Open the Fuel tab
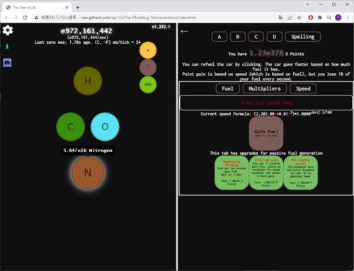The height and width of the screenshot is (271, 354). 227,88
